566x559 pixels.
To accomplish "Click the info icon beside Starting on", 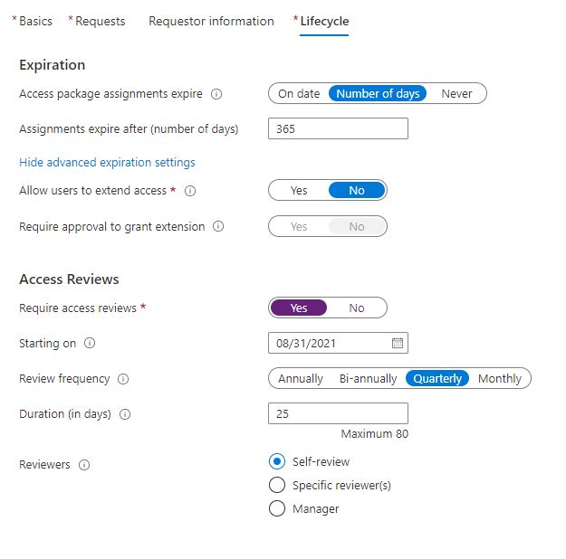I will 90,344.
